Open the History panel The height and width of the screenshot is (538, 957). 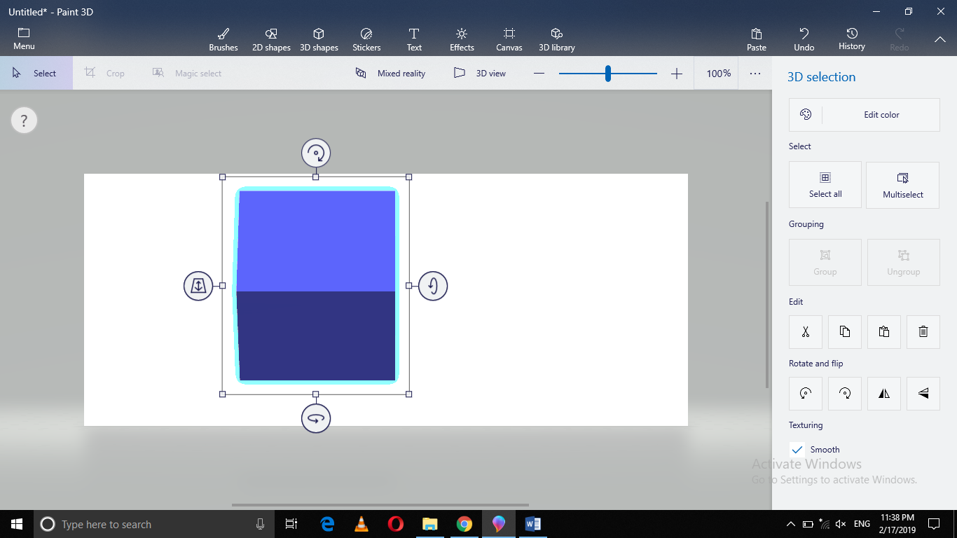point(851,39)
